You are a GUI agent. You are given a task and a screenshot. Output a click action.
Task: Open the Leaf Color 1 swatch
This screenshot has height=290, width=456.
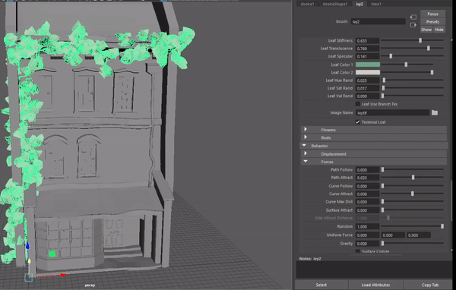368,65
